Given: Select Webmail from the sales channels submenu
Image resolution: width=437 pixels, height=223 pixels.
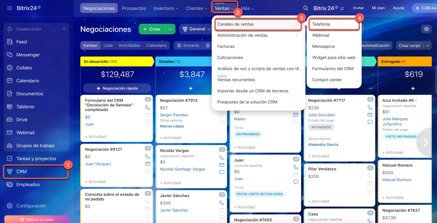Looking at the screenshot, I should click(x=321, y=35).
